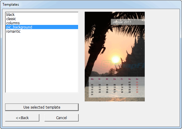Select the "black" template in list
The width and height of the screenshot is (182, 129).
pos(11,14)
